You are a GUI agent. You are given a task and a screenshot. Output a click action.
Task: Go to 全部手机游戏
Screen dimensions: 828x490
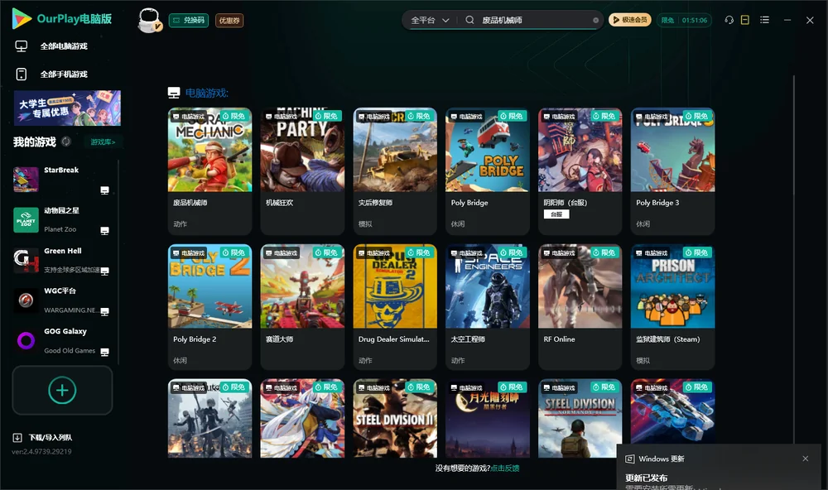pos(51,74)
